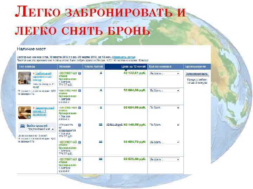253x189 pixels.
Task: Open room quantity dropdown for 60 604,56 руб.
Action: (x=164, y=108)
